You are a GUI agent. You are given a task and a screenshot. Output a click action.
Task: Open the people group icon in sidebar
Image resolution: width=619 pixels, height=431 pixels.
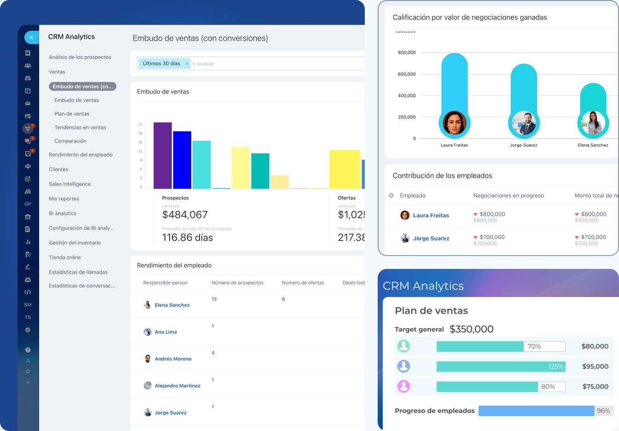28,65
